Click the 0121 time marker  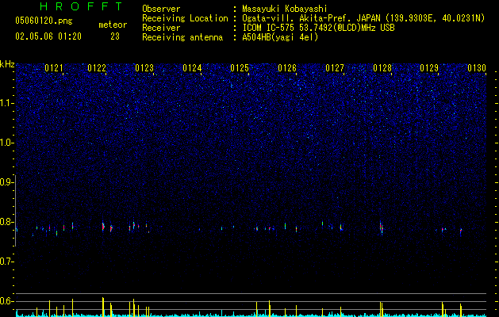point(54,68)
